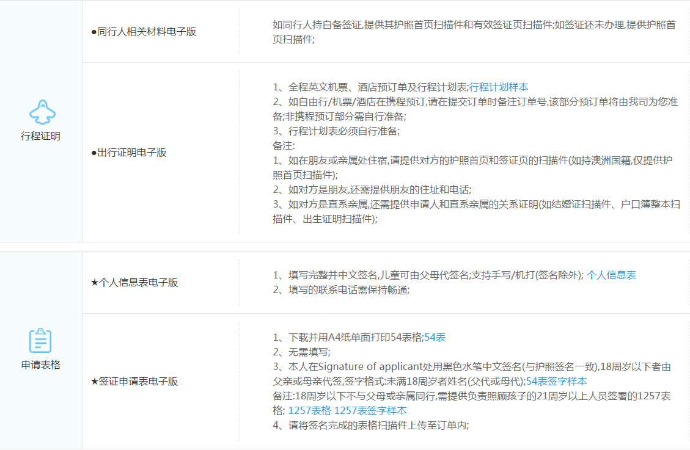Viewport: 690px width, 450px height.
Task: Click the 签证申请表电子版 required item heading
Action: point(134,382)
